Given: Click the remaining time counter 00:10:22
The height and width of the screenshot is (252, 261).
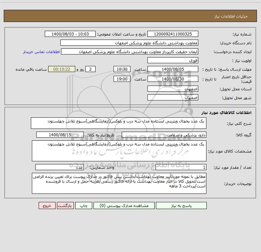Looking at the screenshot, I should tap(62, 69).
